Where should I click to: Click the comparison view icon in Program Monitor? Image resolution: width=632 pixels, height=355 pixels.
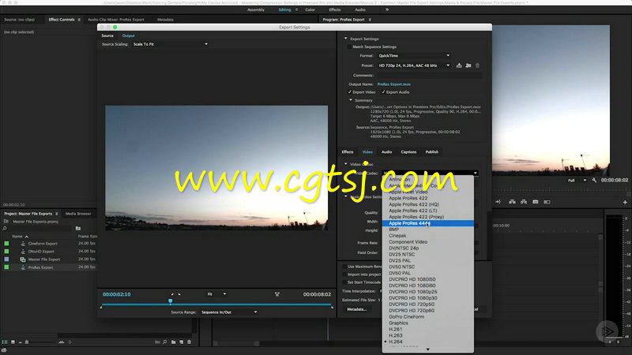tap(547, 202)
